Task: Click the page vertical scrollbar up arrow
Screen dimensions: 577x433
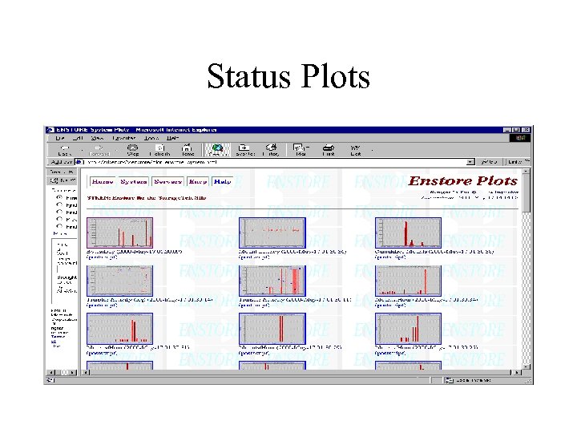Action: coord(527,172)
